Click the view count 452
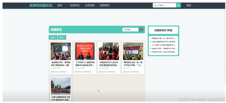Image resolution: width=226 pixels, height=103 pixels. point(59,68)
